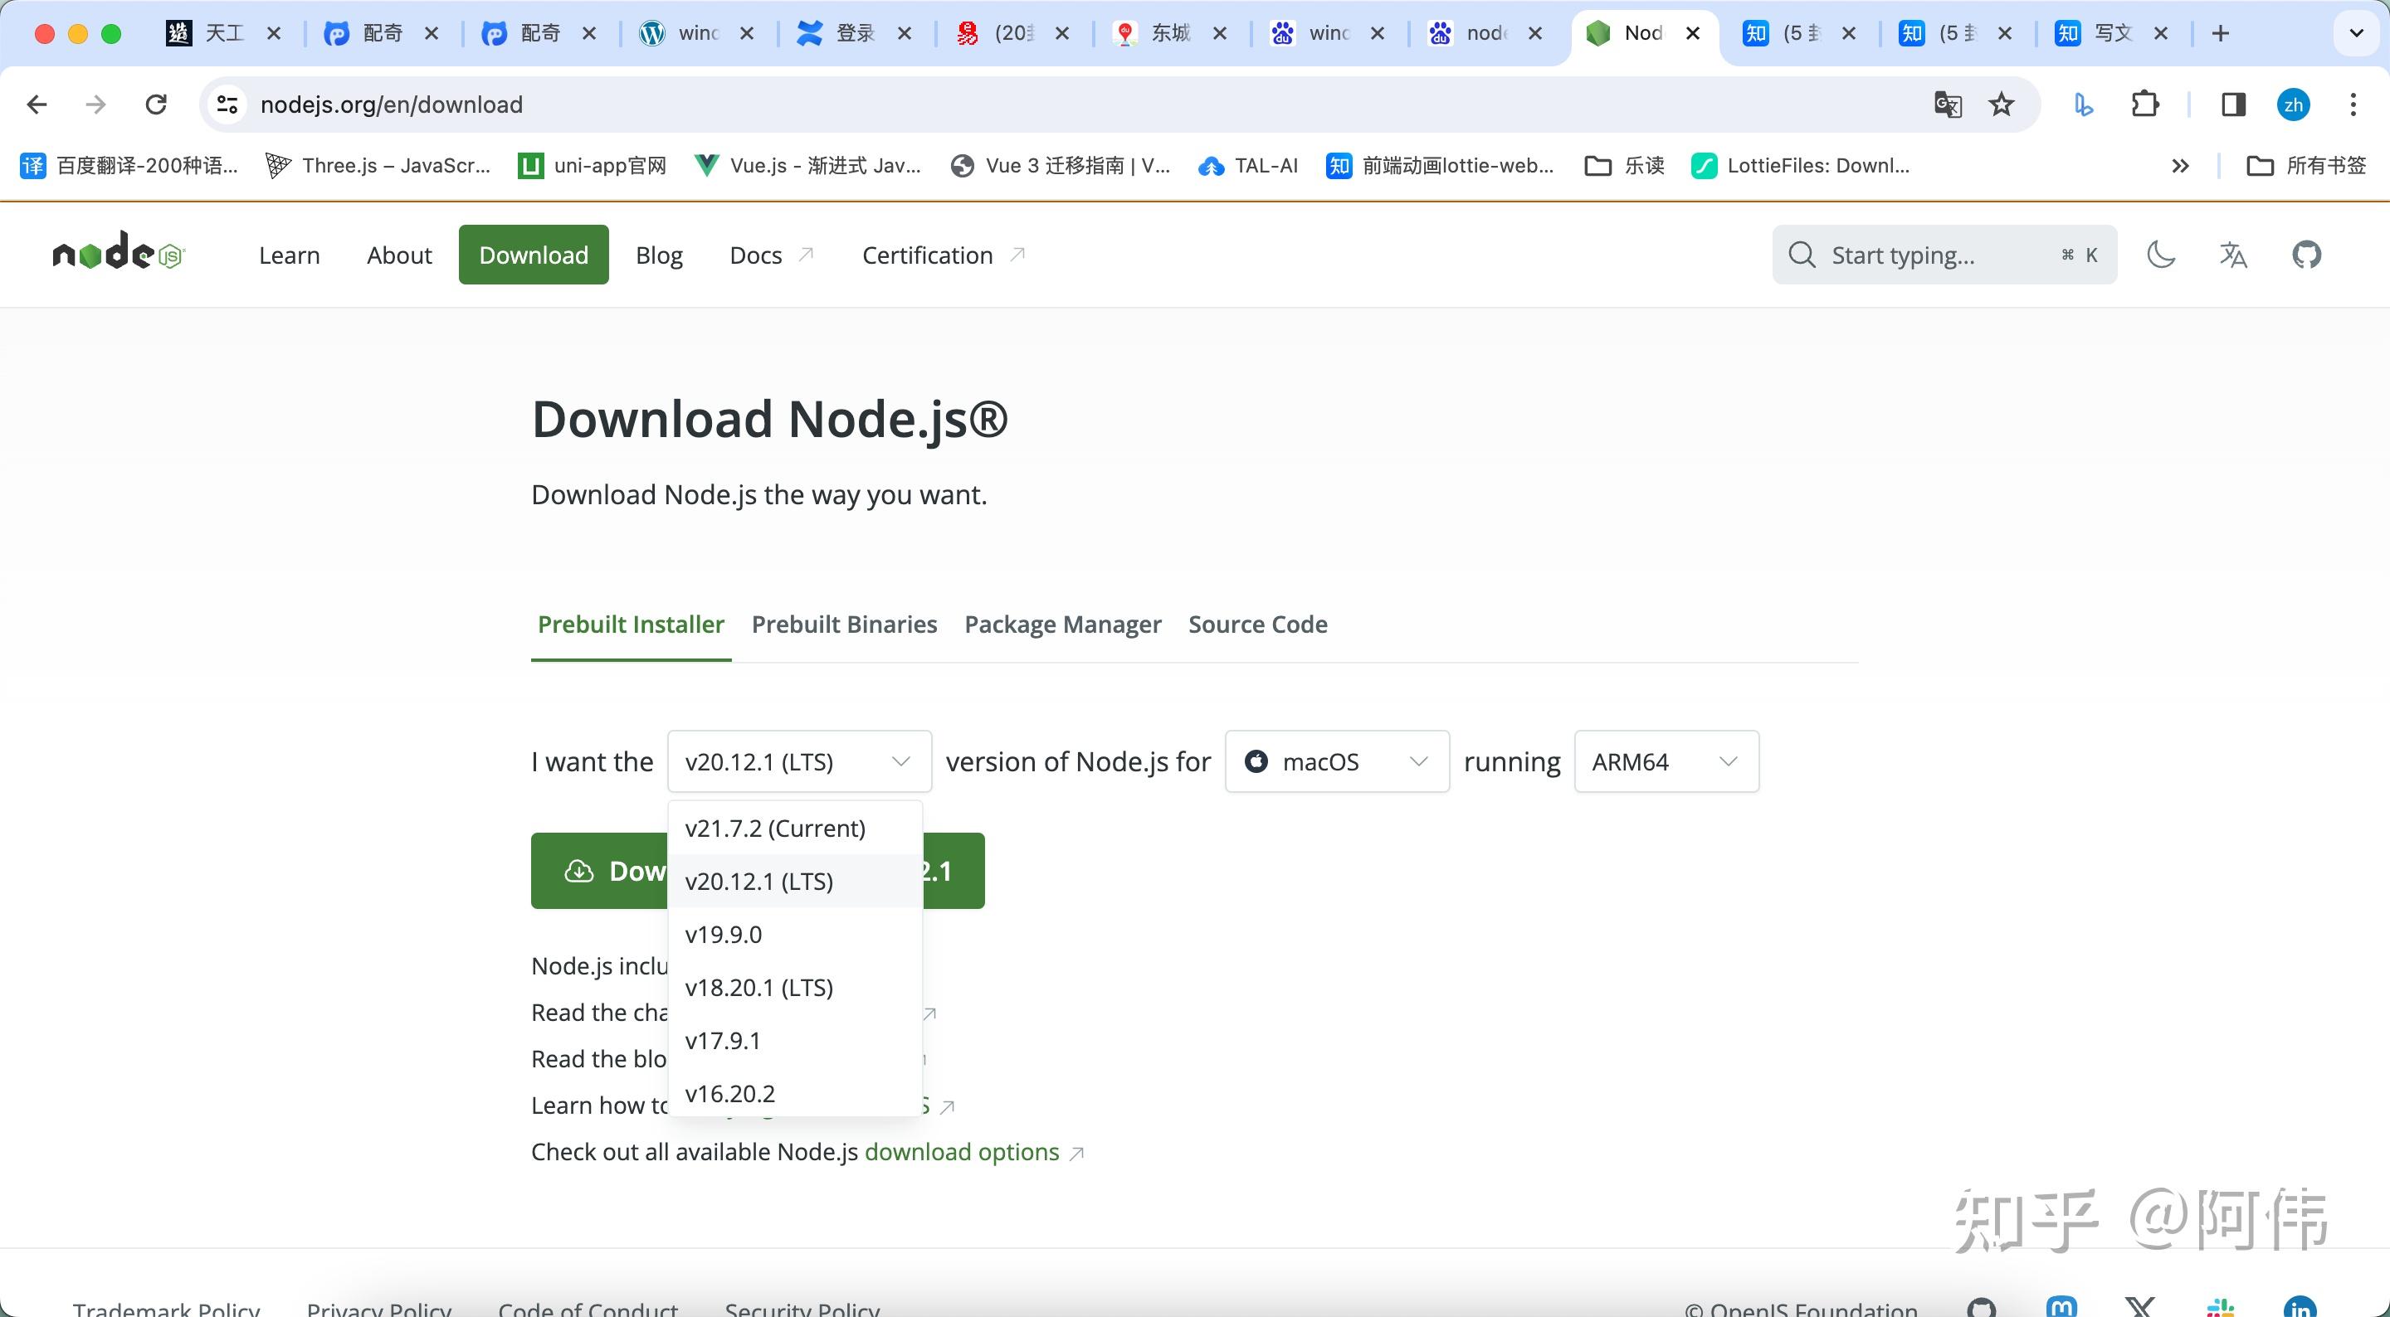Switch to the Package Manager tab
2390x1317 pixels.
[x=1063, y=624]
